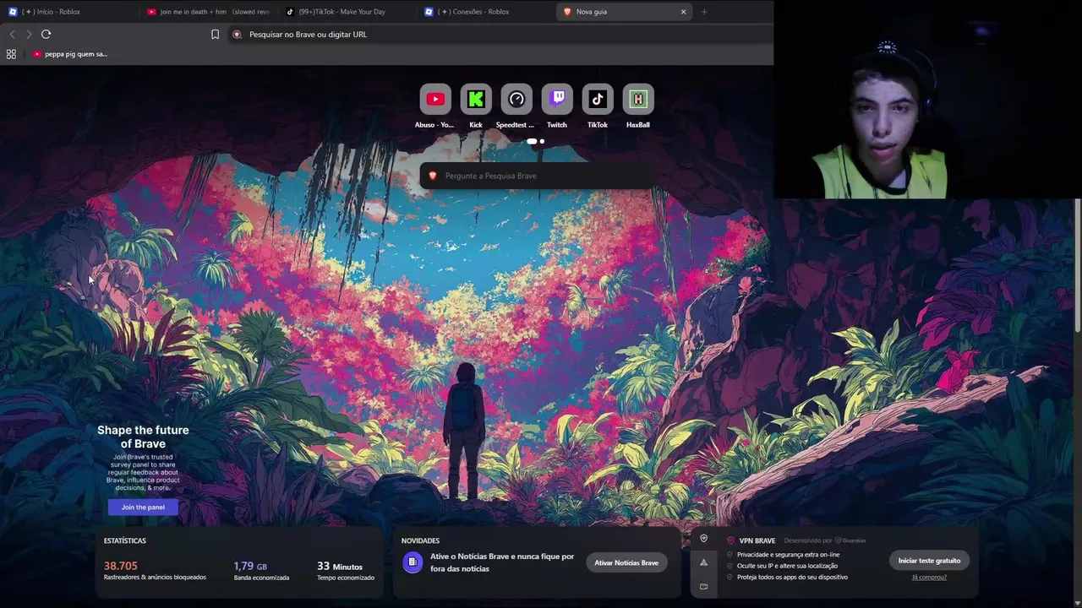
Task: Go to second page of shortcut tiles
Action: point(542,141)
